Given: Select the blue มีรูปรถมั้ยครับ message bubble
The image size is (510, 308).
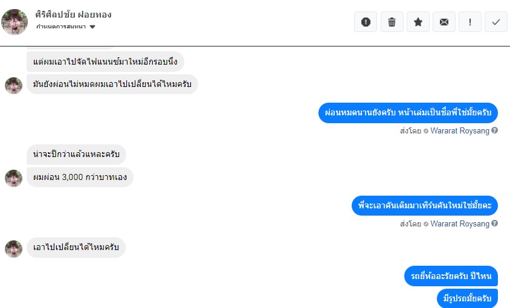Looking at the screenshot, I should [467, 298].
